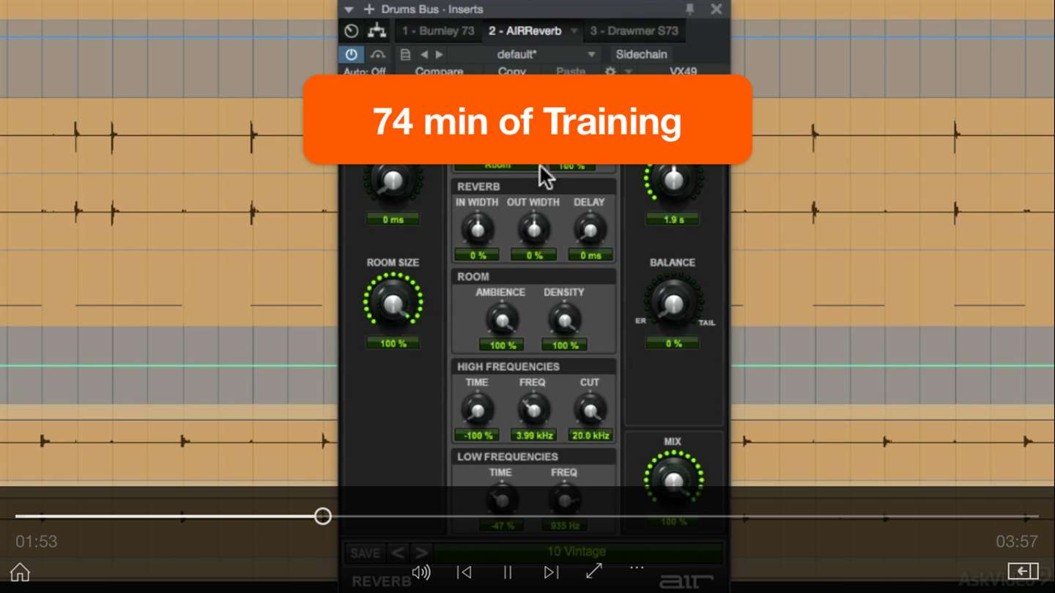Switch to the 3 - Drawmer S73 tab

pos(634,31)
